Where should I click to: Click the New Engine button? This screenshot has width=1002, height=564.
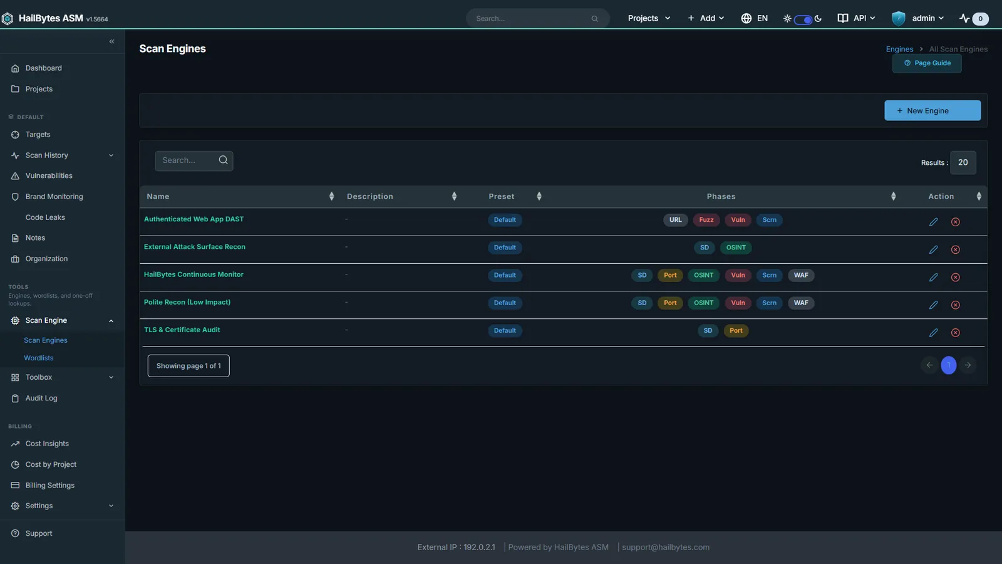point(932,110)
